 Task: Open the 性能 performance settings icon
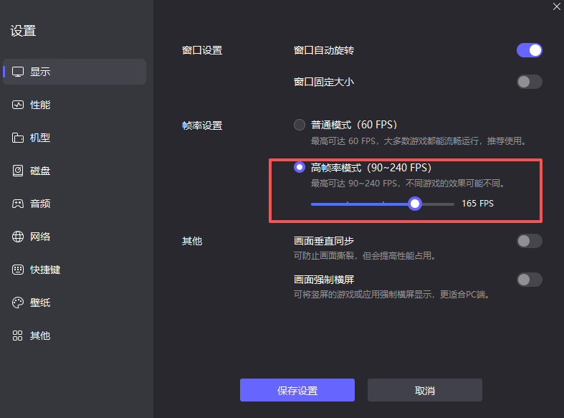(x=18, y=105)
